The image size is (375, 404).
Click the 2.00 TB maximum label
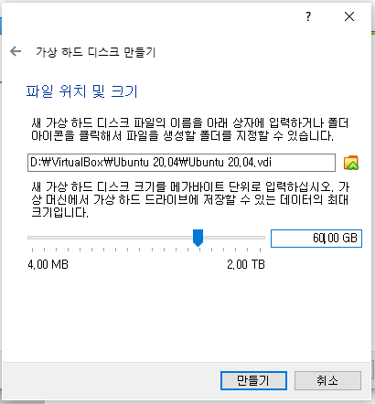point(246,264)
